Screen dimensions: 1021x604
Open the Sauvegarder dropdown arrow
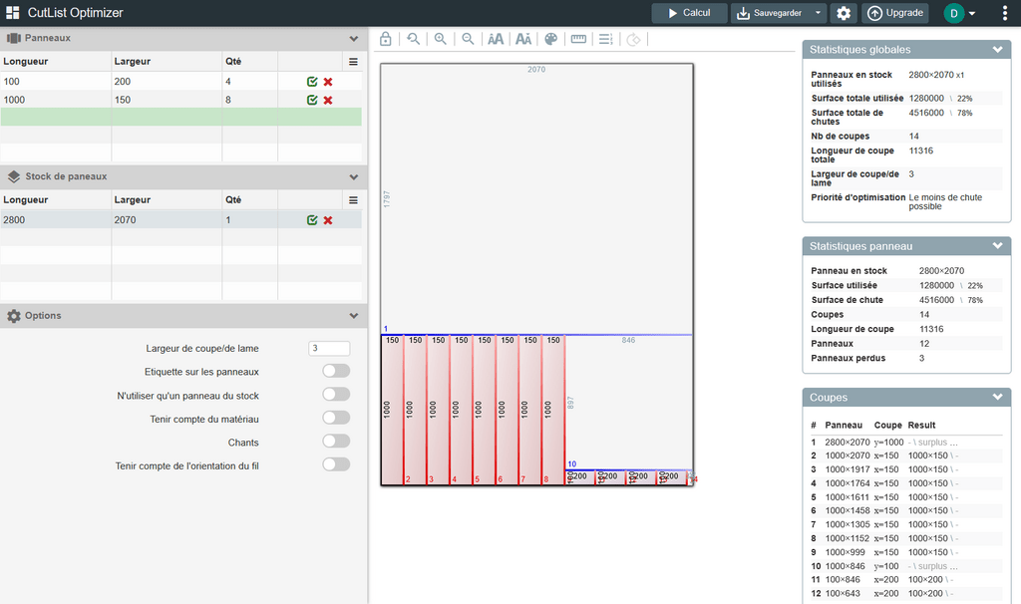819,13
